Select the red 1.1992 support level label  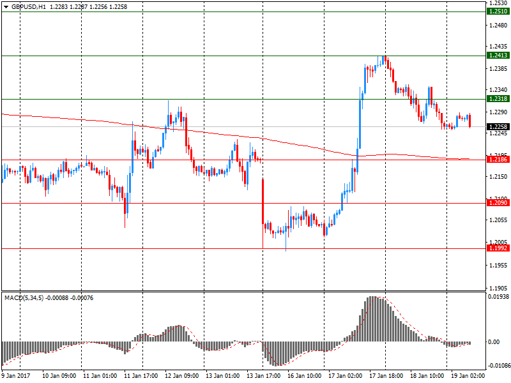pyautogui.click(x=498, y=248)
